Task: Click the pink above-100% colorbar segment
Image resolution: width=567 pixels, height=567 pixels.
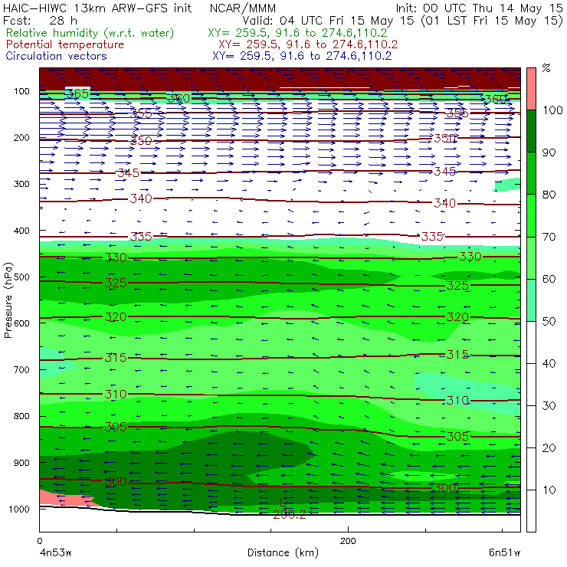Action: tap(531, 89)
